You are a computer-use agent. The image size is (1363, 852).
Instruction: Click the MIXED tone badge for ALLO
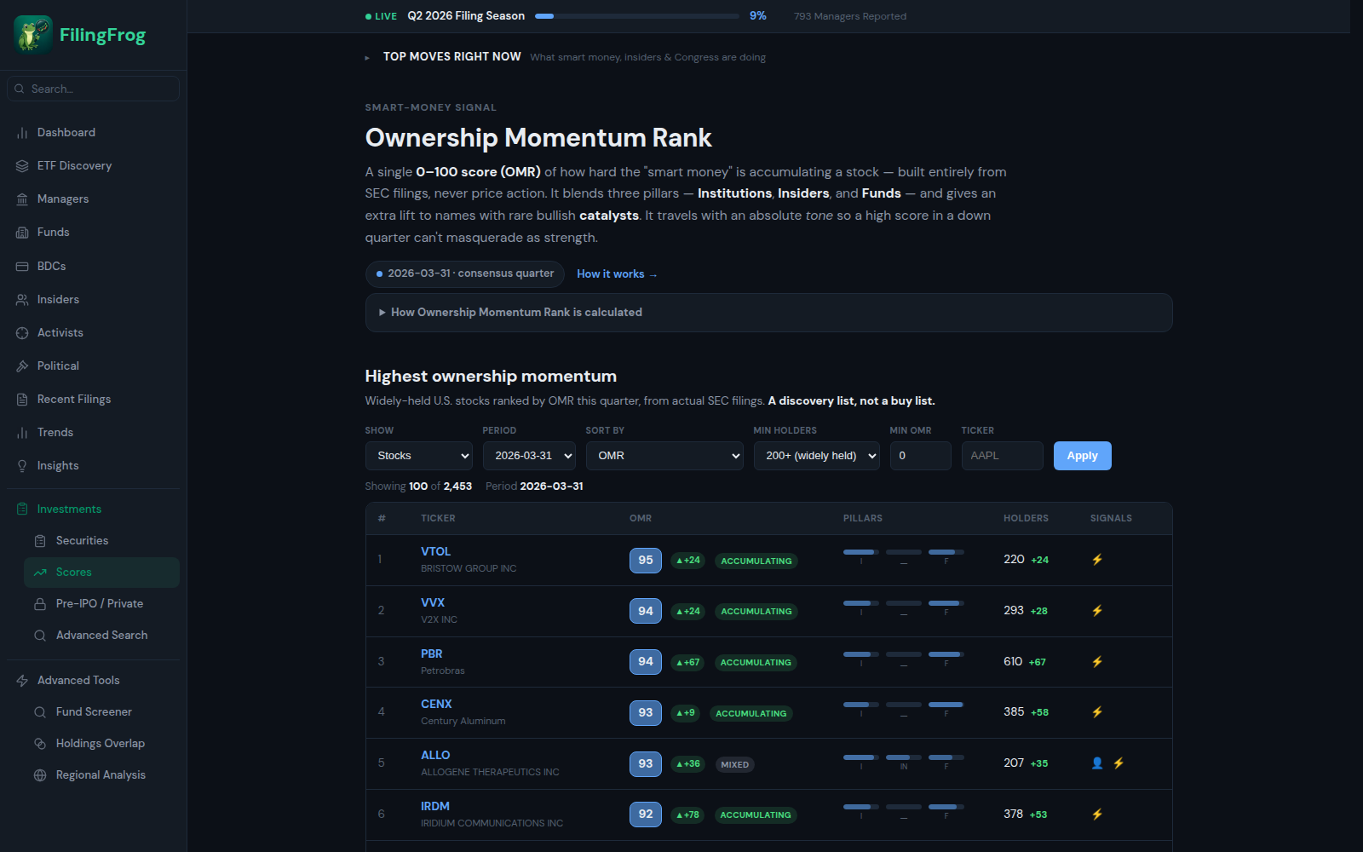[734, 765]
